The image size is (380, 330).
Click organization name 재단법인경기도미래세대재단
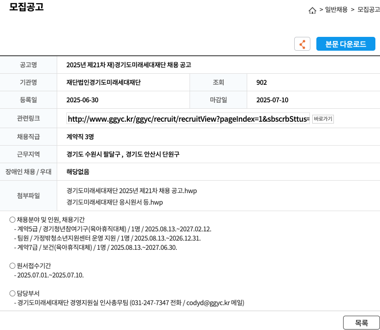[103, 82]
